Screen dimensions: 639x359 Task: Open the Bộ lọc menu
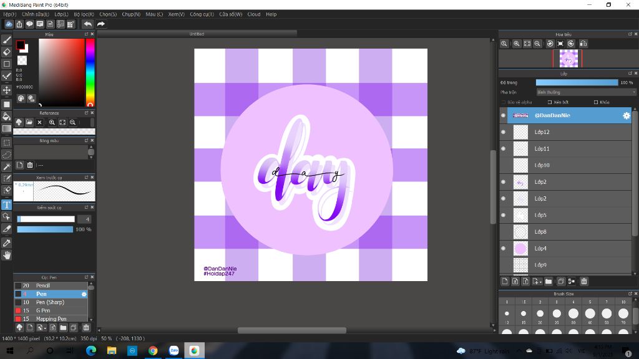point(84,14)
